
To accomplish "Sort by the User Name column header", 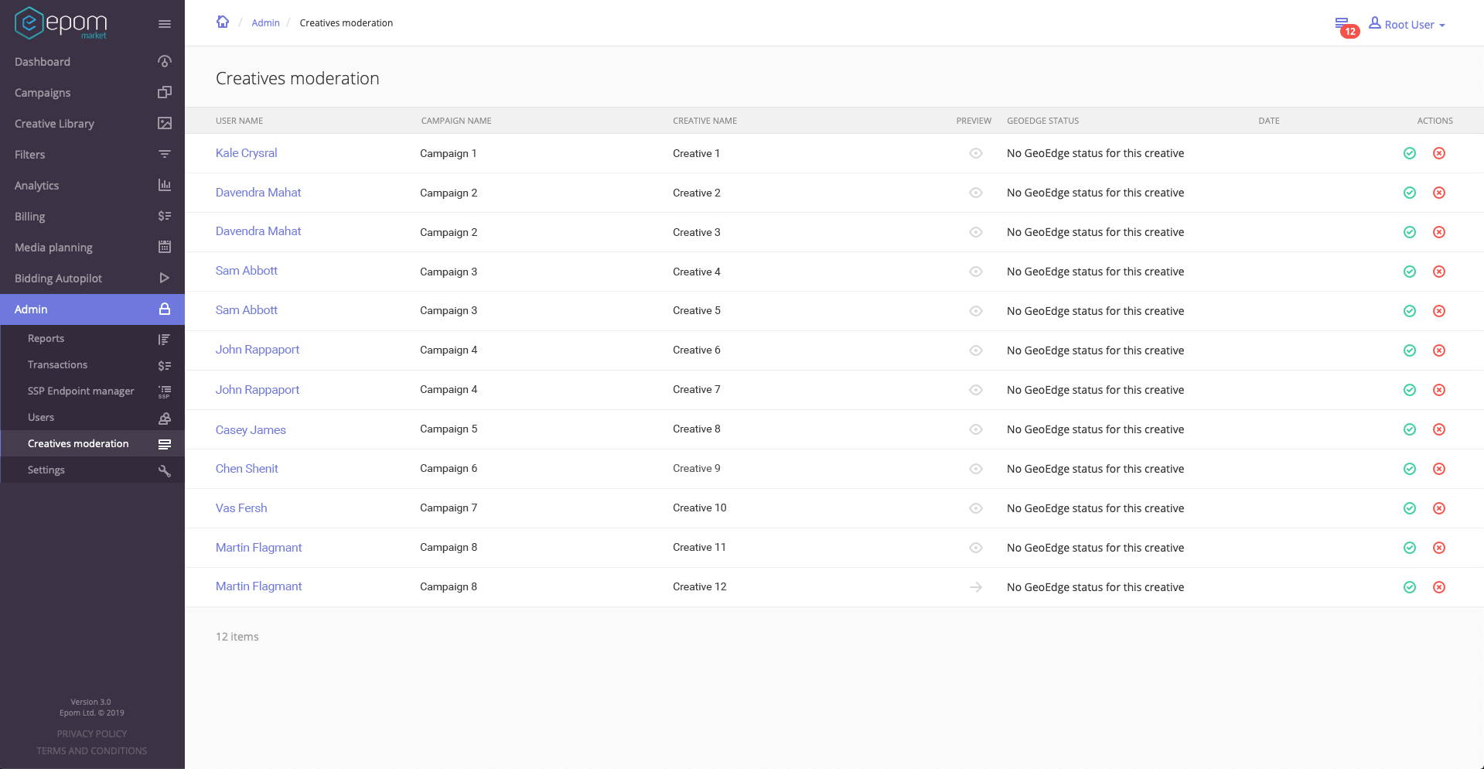I will coord(239,121).
